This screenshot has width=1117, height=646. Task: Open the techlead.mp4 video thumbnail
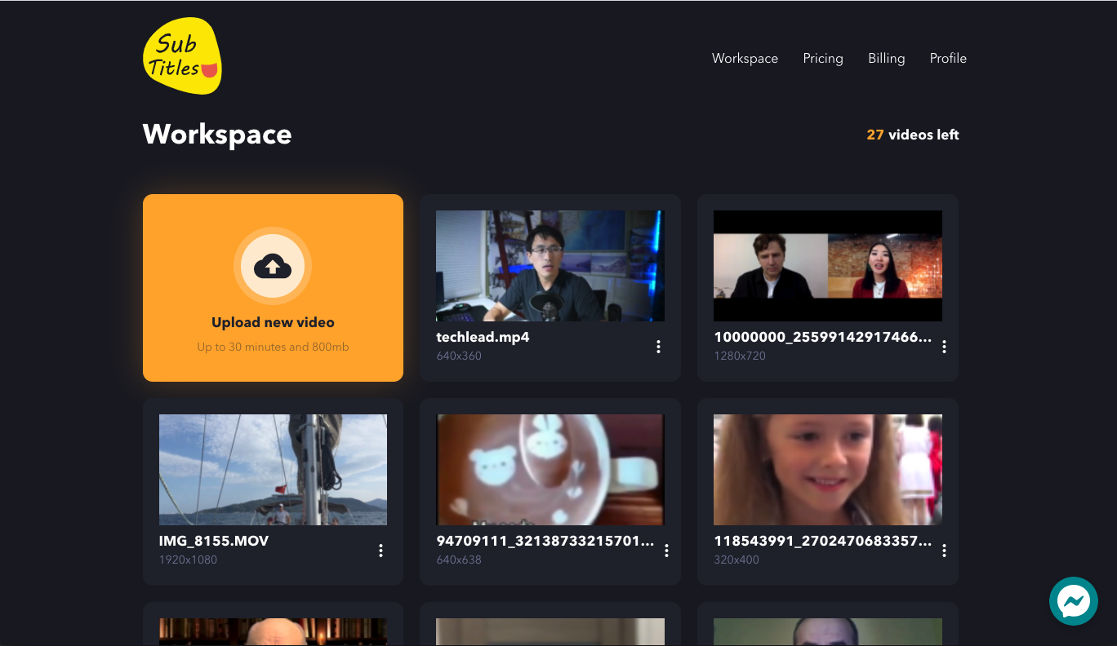coord(550,266)
